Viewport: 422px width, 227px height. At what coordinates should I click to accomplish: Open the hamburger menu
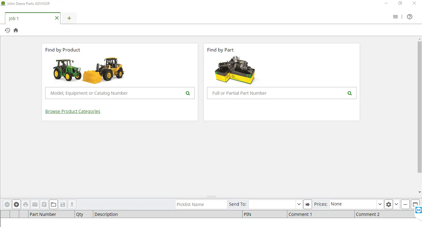pyautogui.click(x=395, y=17)
